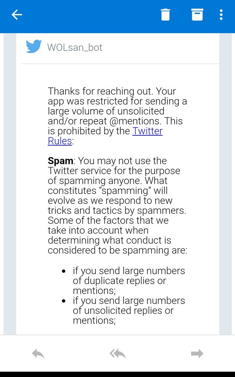
Task: Open the underlined word "Twitter" in the link
Action: click(x=147, y=131)
